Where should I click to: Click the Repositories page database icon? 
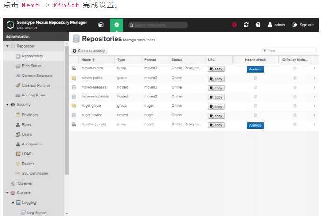(76, 39)
